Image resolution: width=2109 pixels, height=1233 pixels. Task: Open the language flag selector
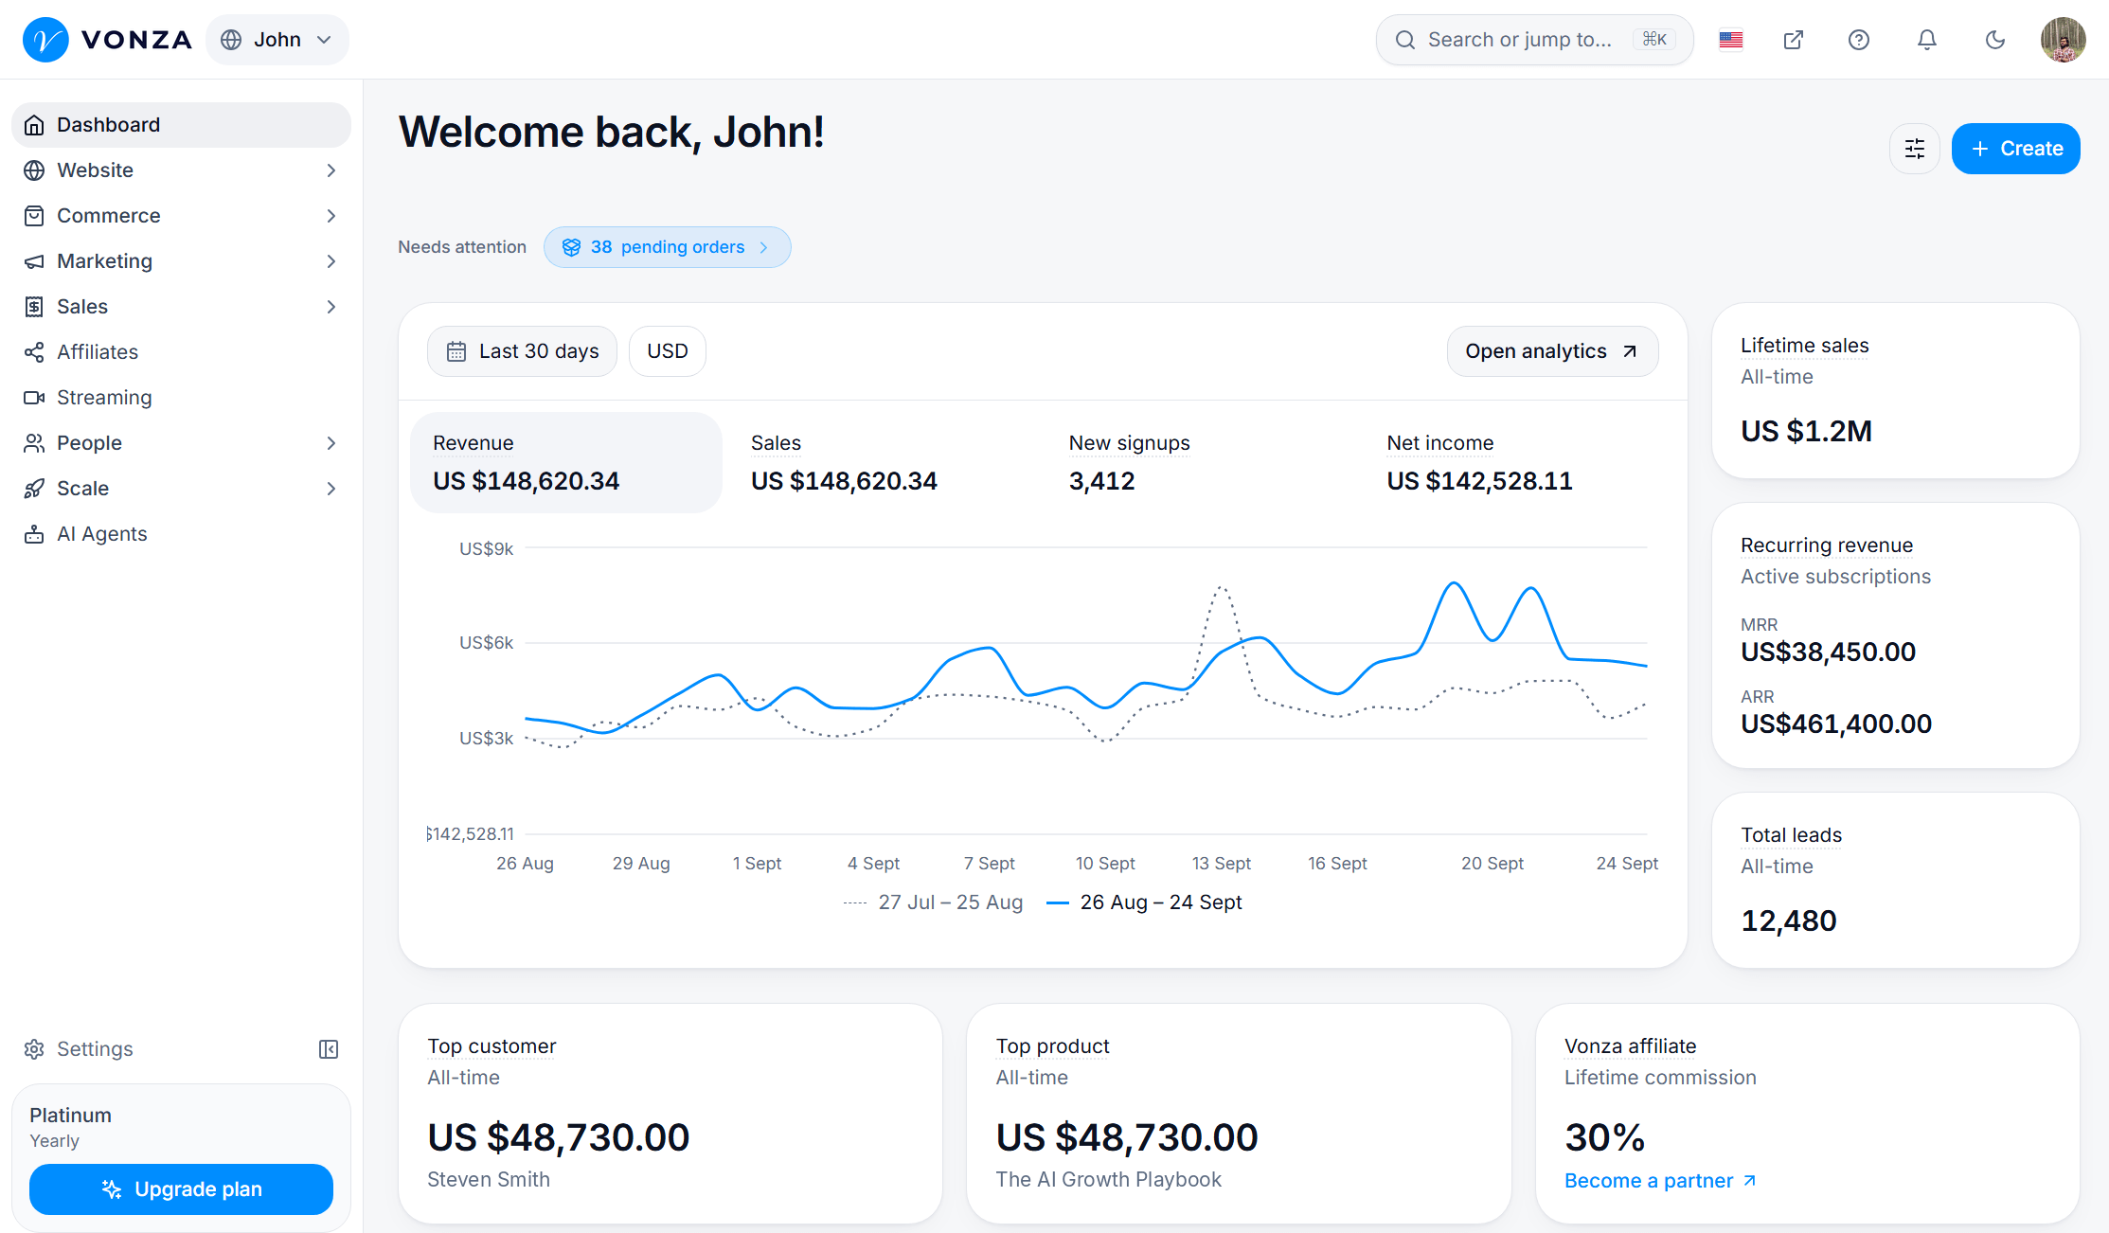[1731, 40]
